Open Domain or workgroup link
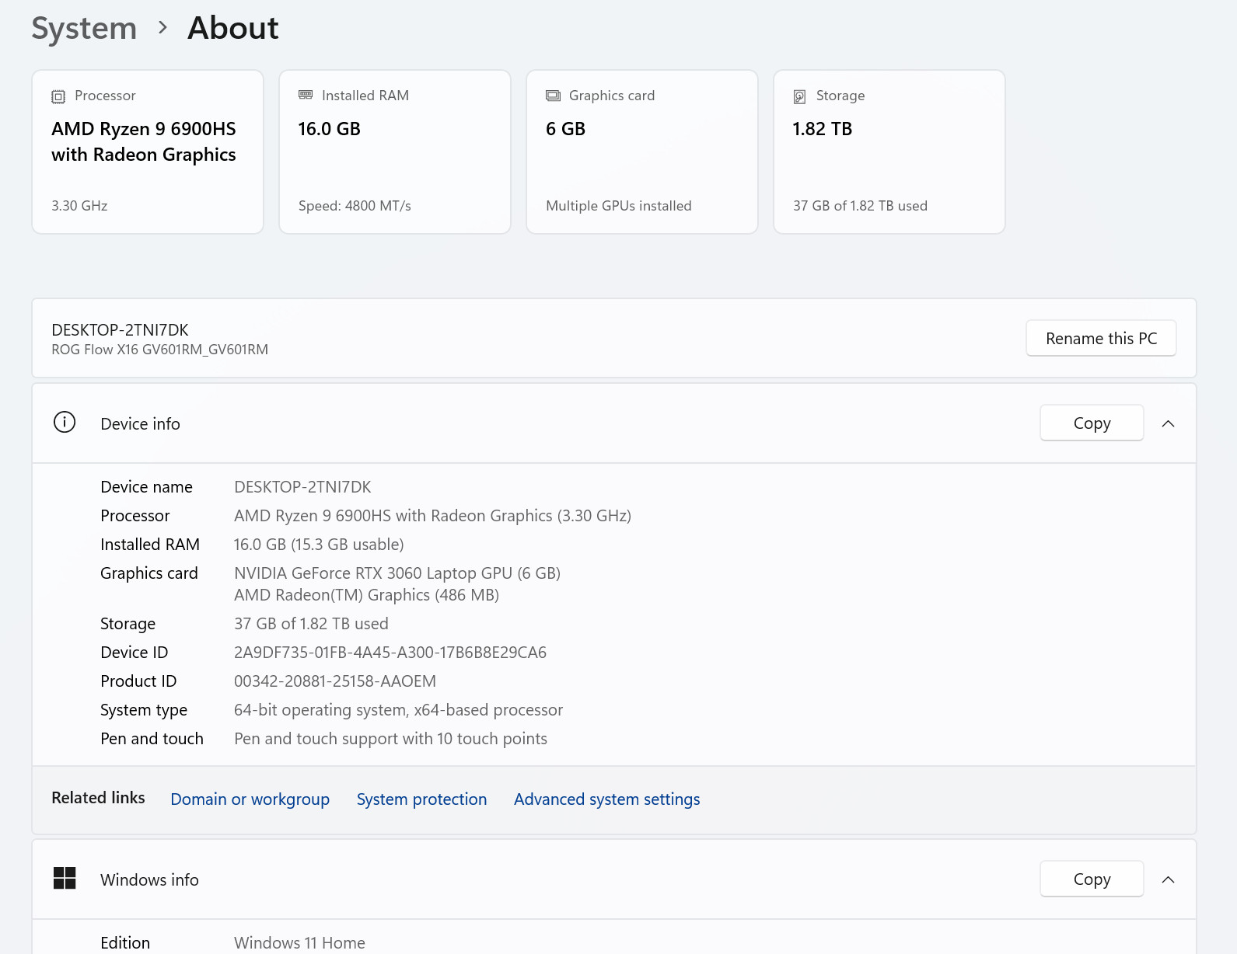Viewport: 1237px width, 954px height. pyautogui.click(x=250, y=799)
